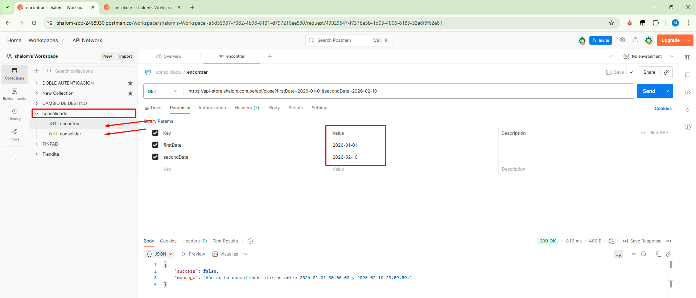
Task: Open the code snippet icon in right sidebar
Action: pyautogui.click(x=687, y=93)
